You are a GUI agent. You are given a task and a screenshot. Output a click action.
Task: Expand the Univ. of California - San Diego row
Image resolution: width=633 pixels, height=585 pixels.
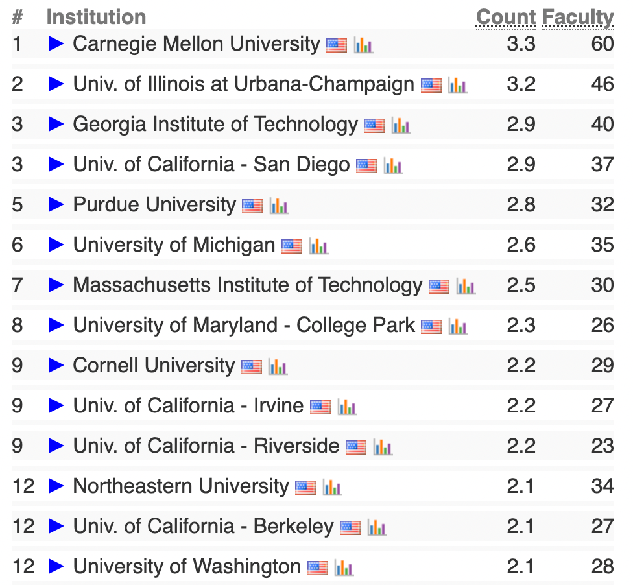pos(56,164)
